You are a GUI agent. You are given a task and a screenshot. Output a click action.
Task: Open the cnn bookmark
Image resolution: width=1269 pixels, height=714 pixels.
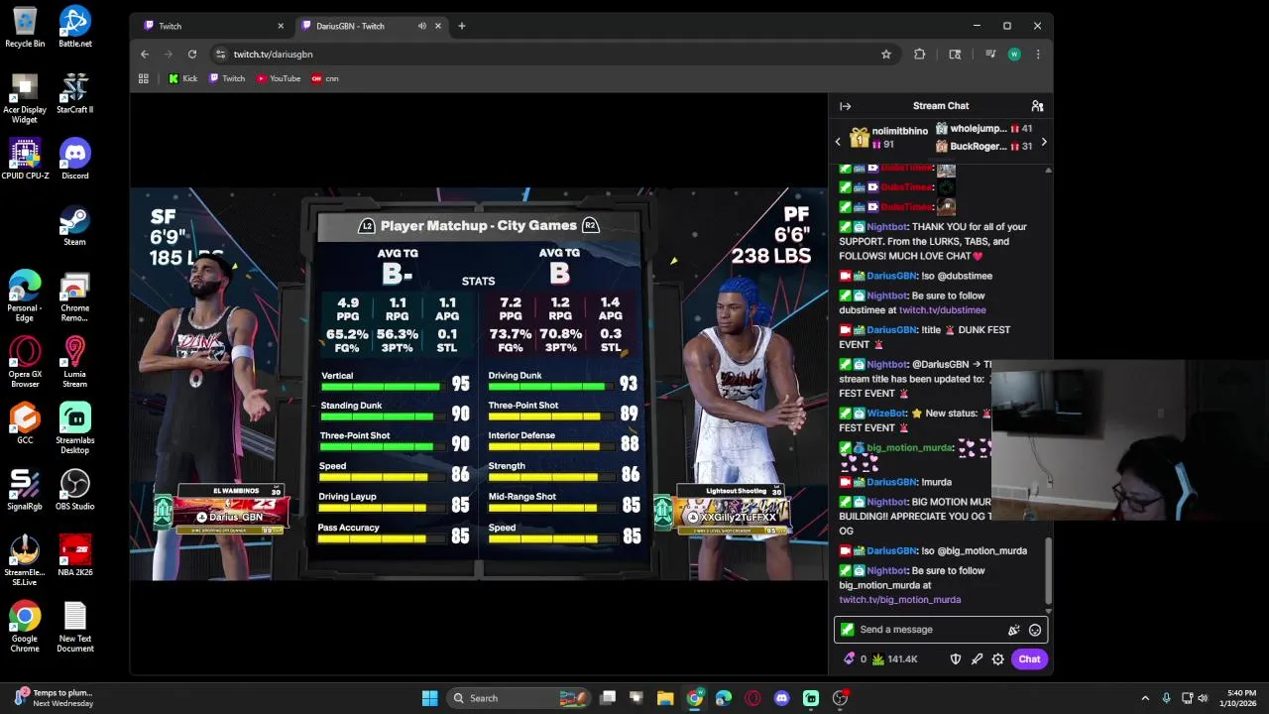(325, 78)
